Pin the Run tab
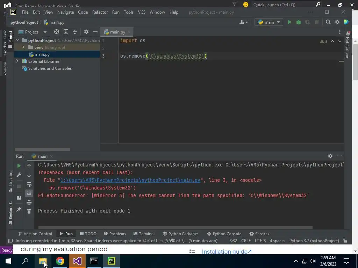Image resolution: width=358 pixels, height=268 pixels. 19,209
